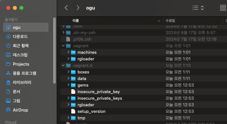
Task: Open the list view options icon
Action: pos(198,8)
